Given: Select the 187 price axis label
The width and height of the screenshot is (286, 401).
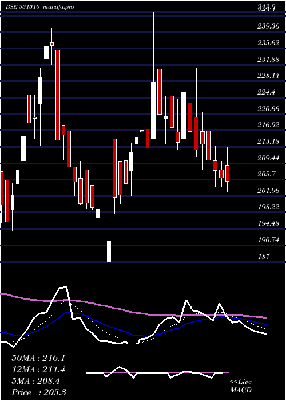Looking at the screenshot, I should pos(264,257).
